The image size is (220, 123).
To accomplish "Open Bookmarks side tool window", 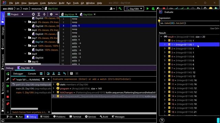I will click(x=3, y=105).
